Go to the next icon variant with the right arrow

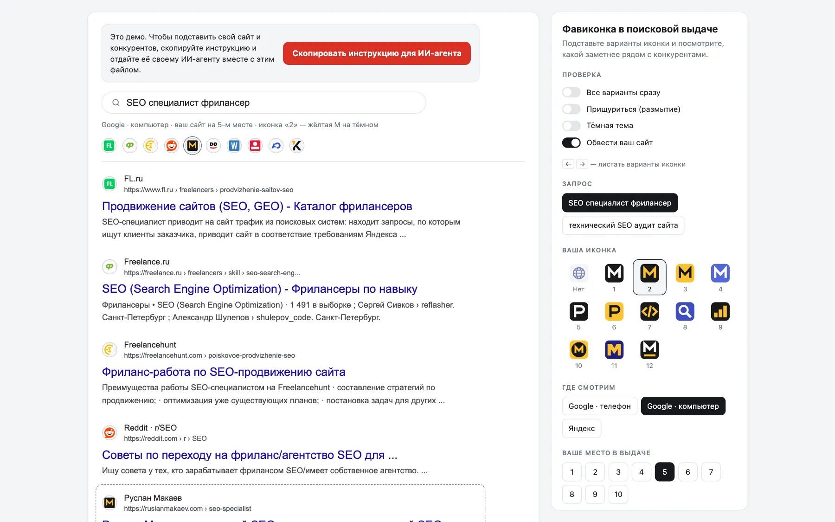(x=582, y=164)
